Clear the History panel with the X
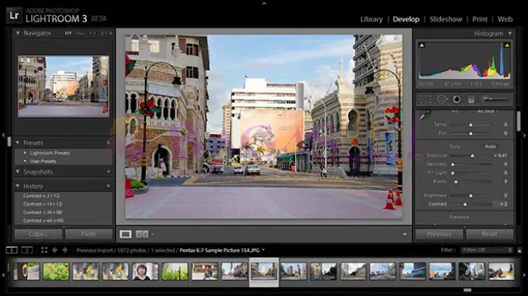The width and height of the screenshot is (528, 296). pyautogui.click(x=108, y=186)
